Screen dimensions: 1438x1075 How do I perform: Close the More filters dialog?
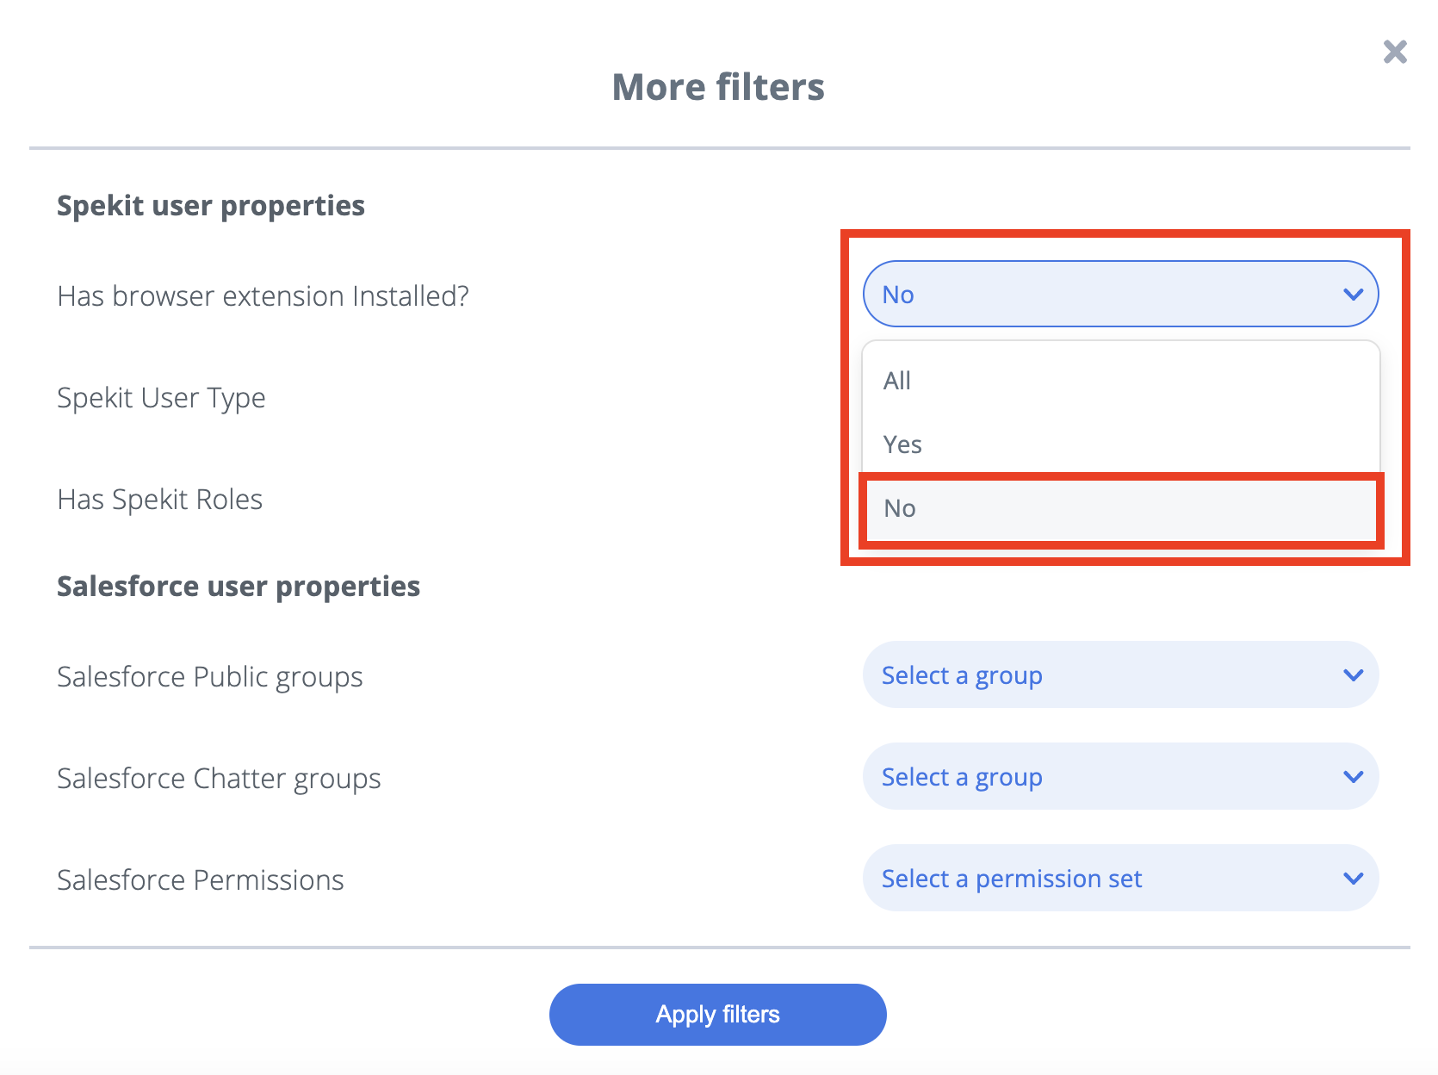[1395, 52]
